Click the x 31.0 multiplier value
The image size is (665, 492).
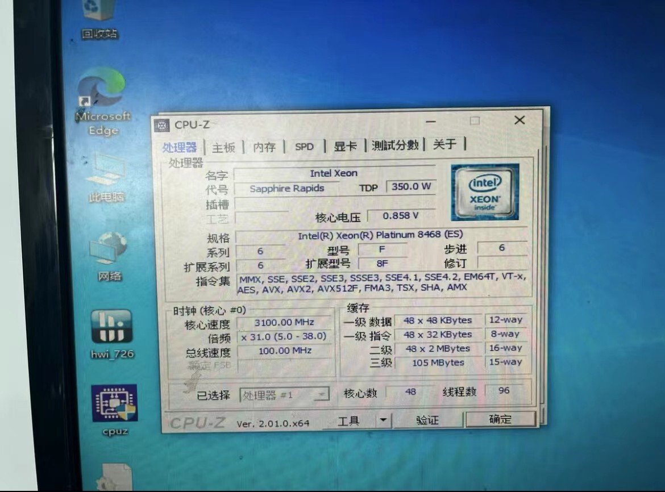[284, 336]
